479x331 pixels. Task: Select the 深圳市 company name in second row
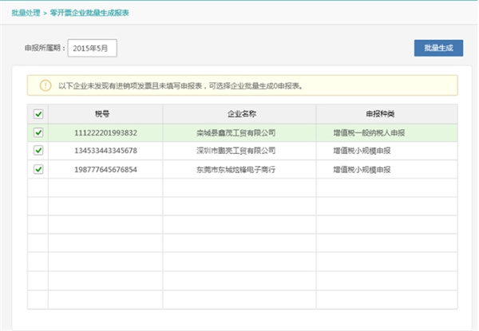click(236, 151)
